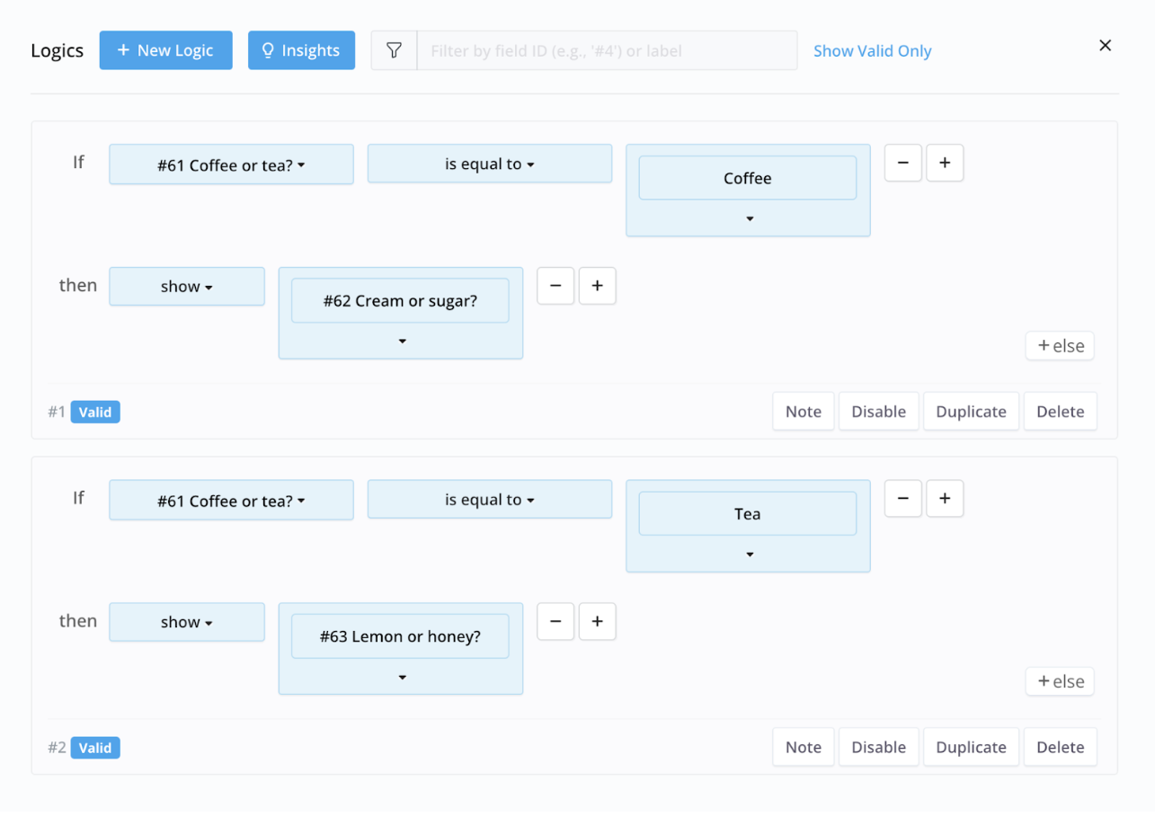Toggle Show Valid Only filter

click(x=872, y=51)
